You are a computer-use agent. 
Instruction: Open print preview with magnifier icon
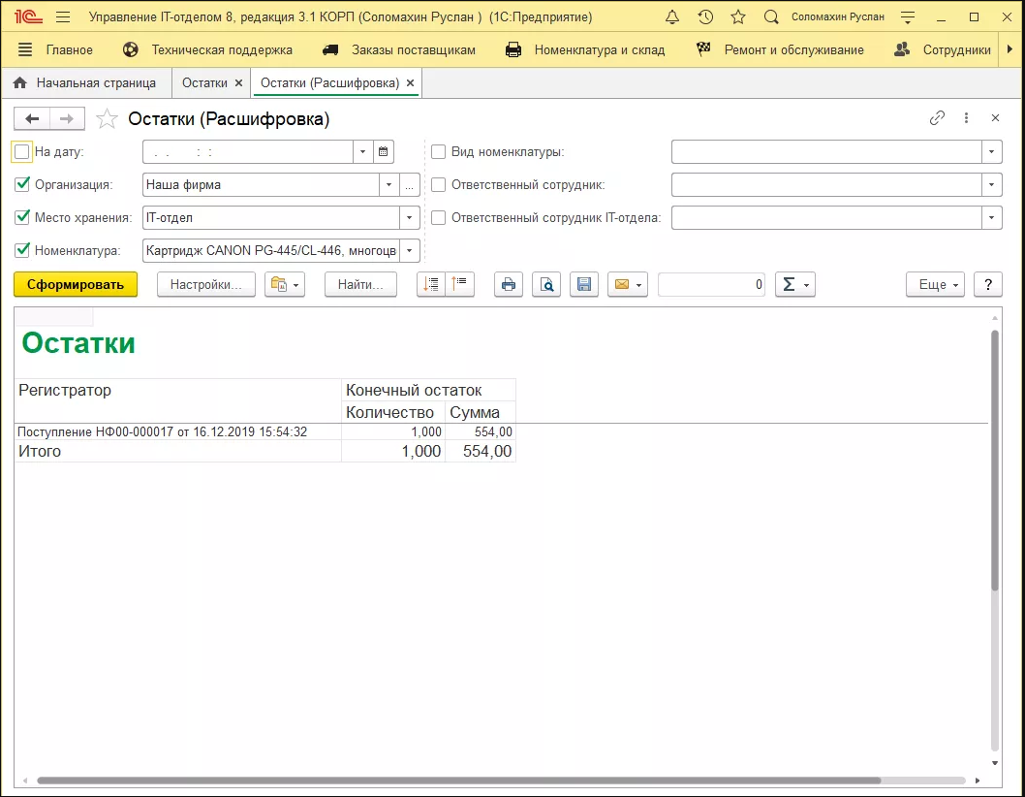546,284
